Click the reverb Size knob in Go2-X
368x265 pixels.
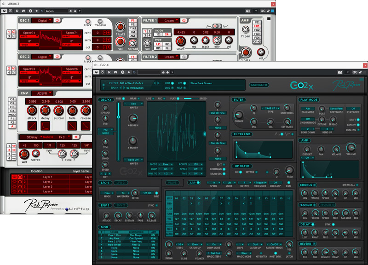coord(316,251)
